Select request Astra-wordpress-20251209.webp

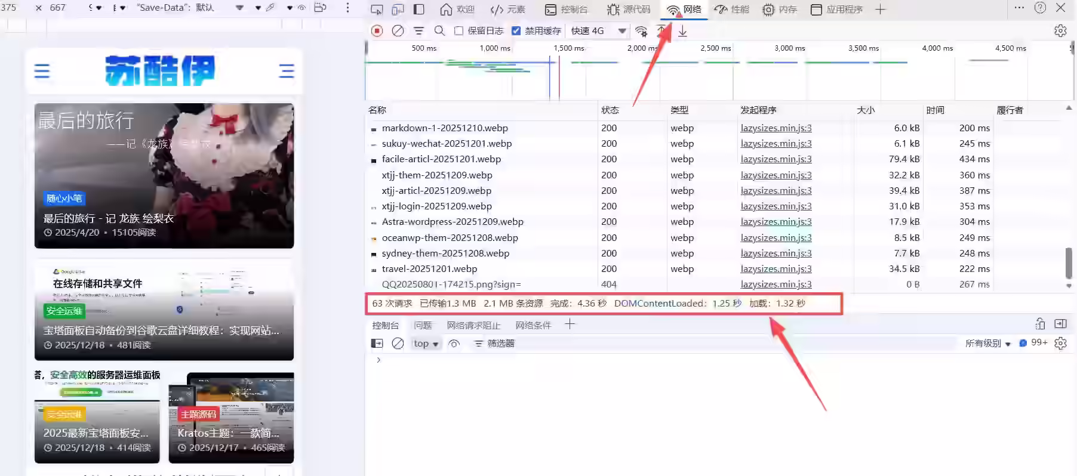point(453,222)
